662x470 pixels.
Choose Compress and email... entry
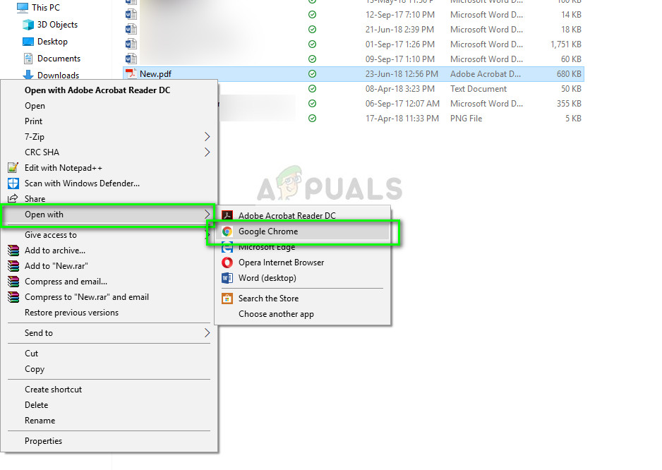[x=66, y=282]
